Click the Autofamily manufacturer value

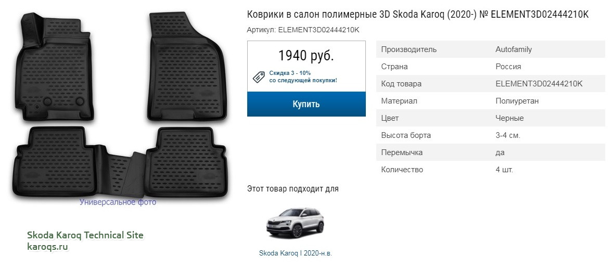(514, 49)
